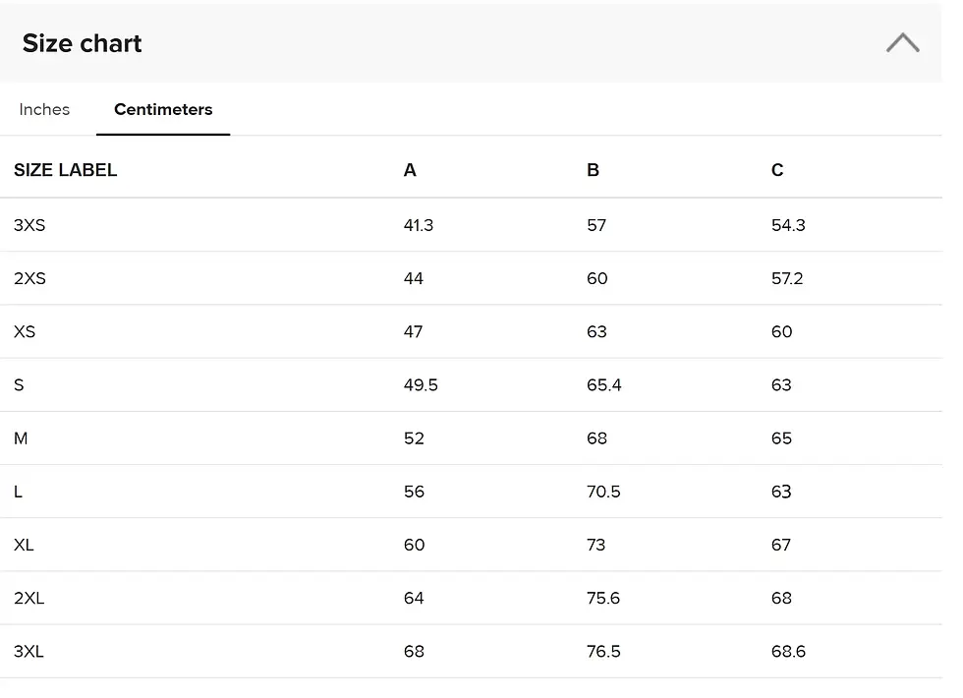Image resolution: width=963 pixels, height=698 pixels.
Task: Click the column C header
Action: click(777, 170)
